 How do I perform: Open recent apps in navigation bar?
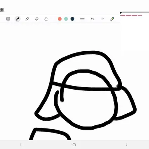22,145
